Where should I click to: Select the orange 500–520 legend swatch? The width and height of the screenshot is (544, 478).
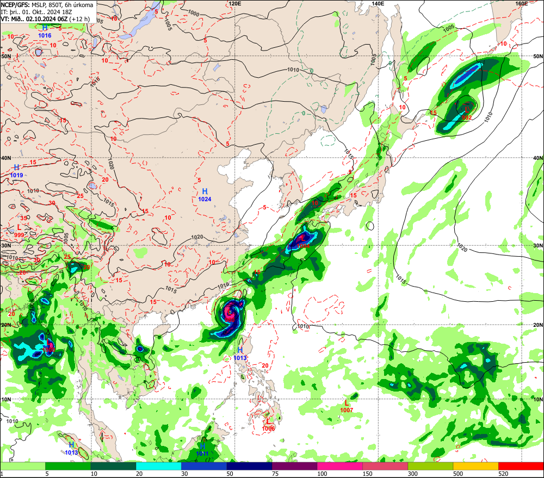coord(475,466)
